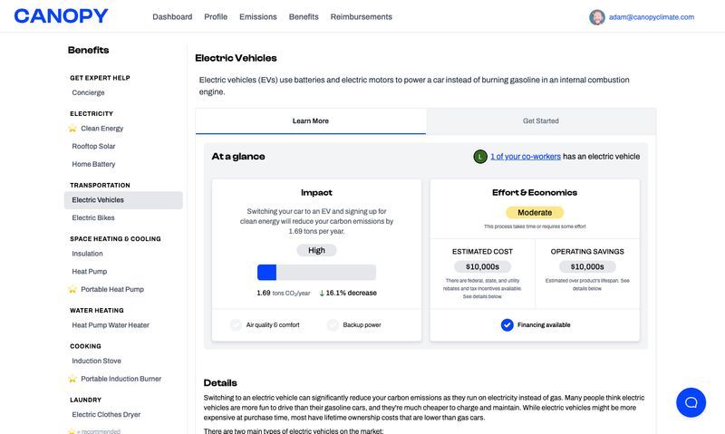Click the Moderate effort badge
725x434 pixels.
[x=535, y=212]
